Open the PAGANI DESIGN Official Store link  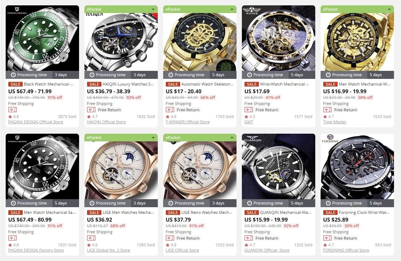coord(36,122)
